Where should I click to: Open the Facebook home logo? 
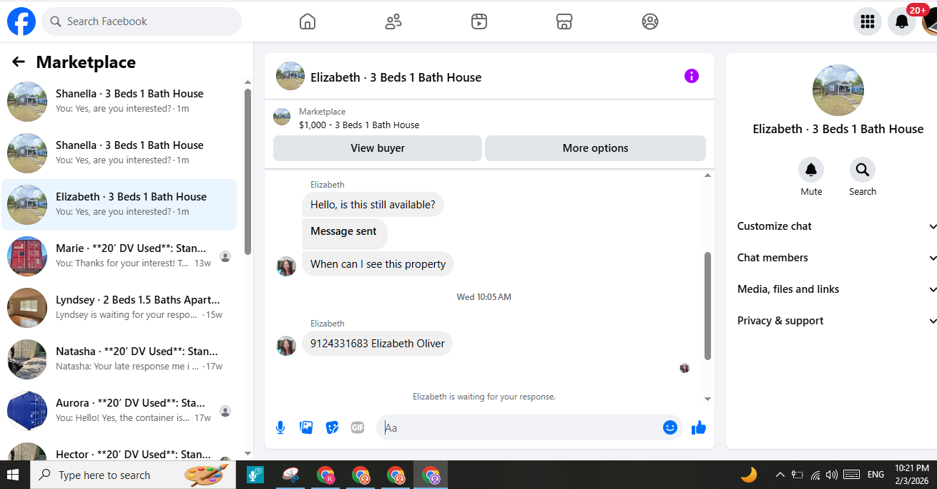click(21, 21)
